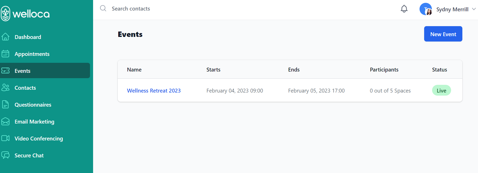Open the notifications bell
This screenshot has height=173, width=478.
click(404, 9)
